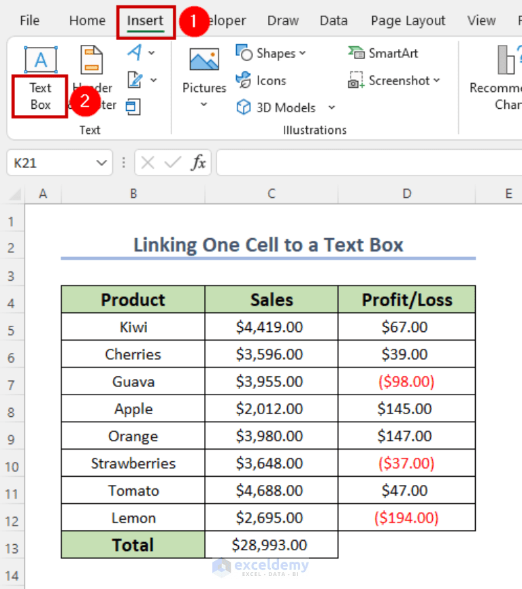Screen dimensions: 522x589
Task: Switch to the Page Layout tab
Action: [408, 20]
